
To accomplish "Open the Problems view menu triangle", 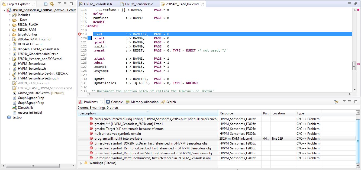I will [344, 101].
